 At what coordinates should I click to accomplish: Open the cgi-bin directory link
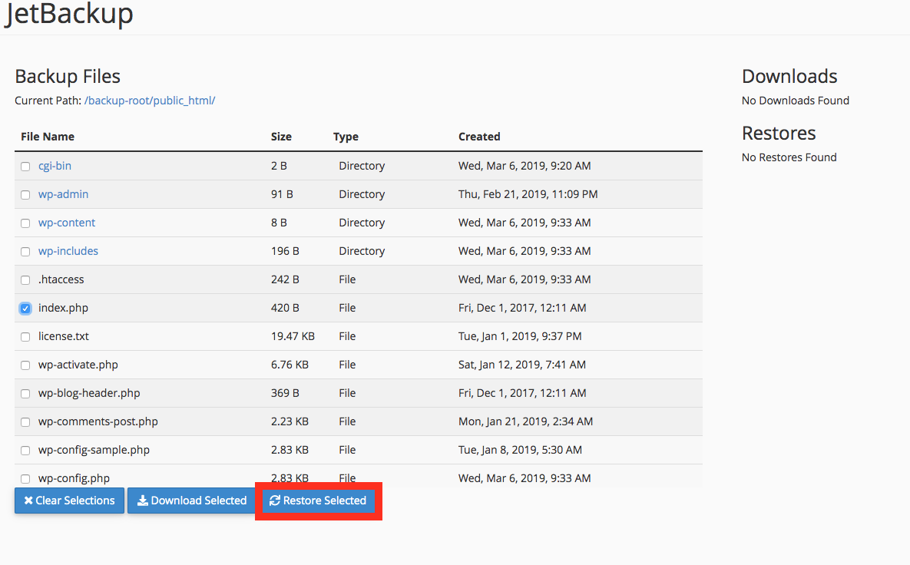click(x=55, y=166)
